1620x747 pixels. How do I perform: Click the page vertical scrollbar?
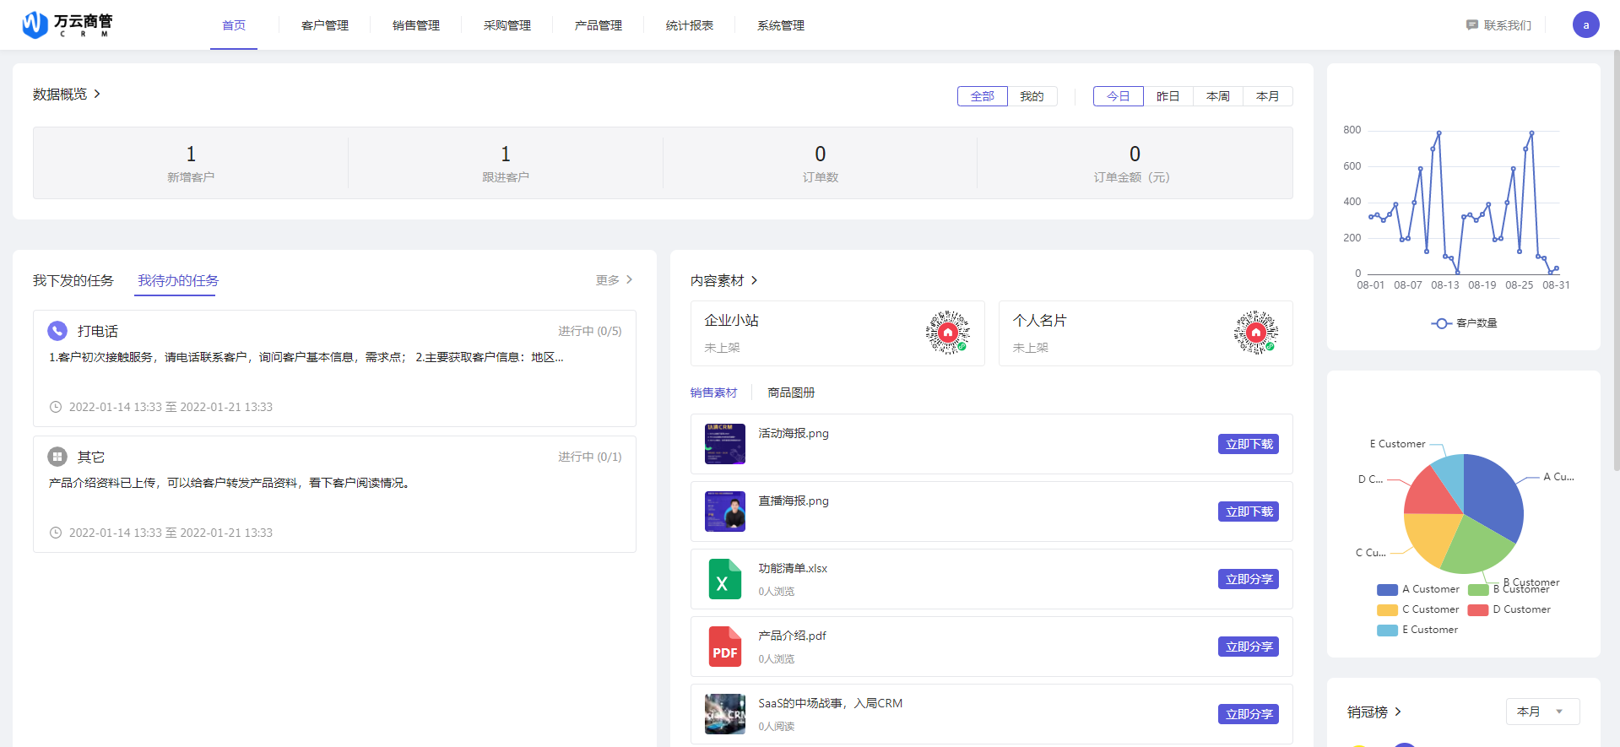point(1616,260)
